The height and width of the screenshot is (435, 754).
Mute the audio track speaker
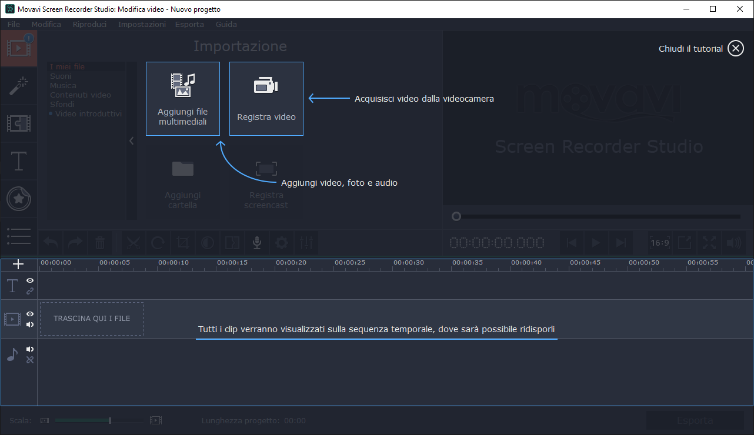[30, 349]
